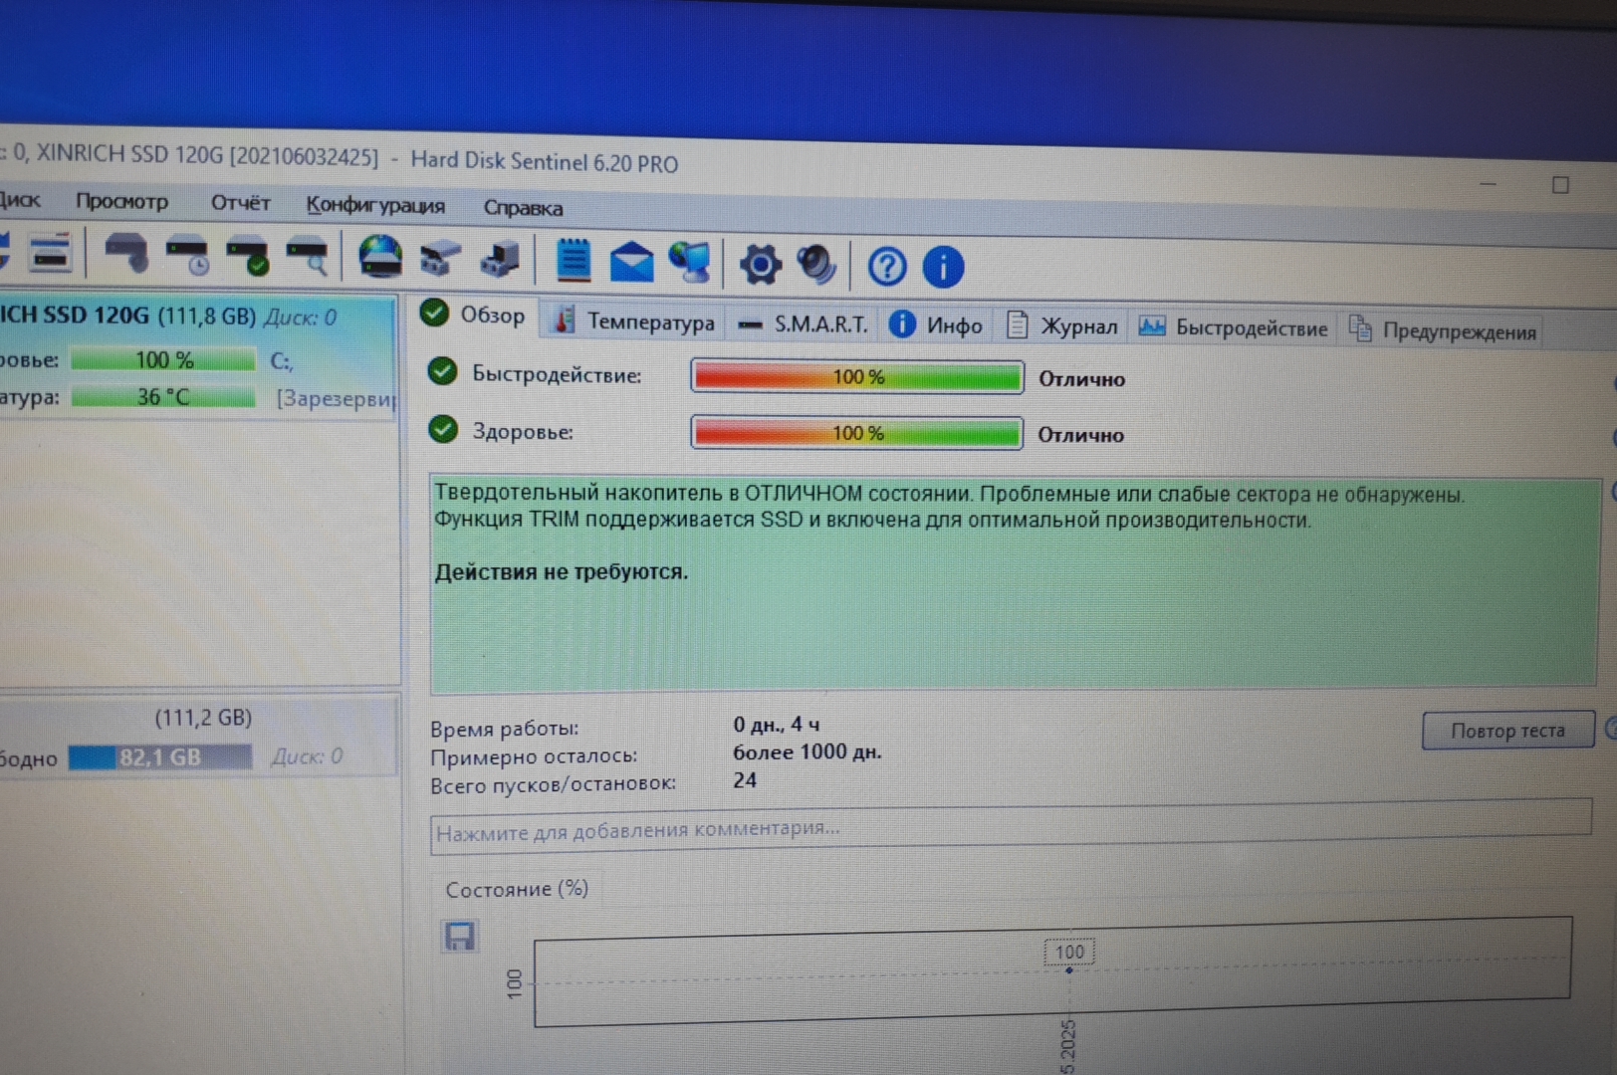This screenshot has width=1617, height=1075.
Task: Open the Конфигурация menu
Action: (375, 205)
